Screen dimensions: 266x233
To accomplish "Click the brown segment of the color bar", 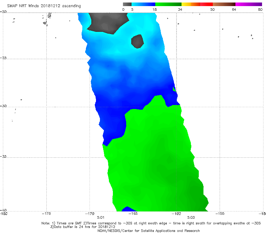I will click(x=224, y=4).
